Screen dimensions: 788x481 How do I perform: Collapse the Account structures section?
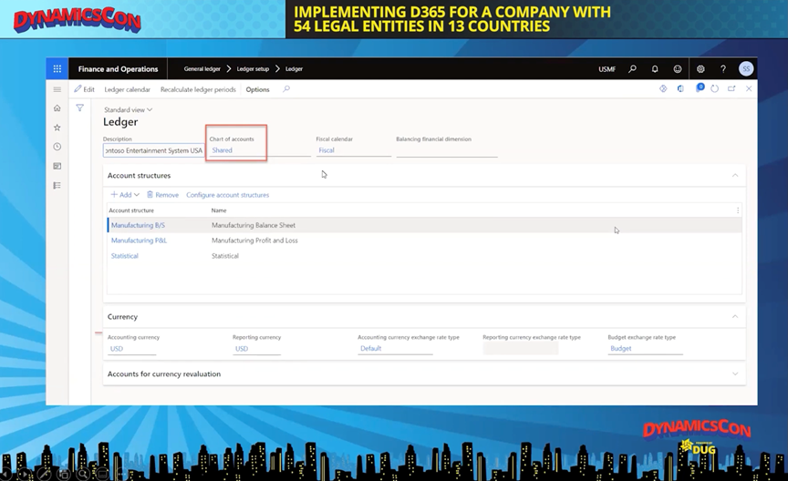coord(735,175)
